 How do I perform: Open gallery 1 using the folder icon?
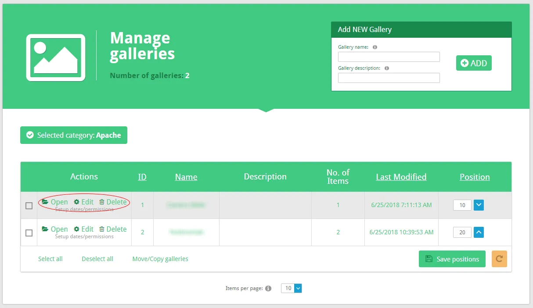click(x=44, y=202)
